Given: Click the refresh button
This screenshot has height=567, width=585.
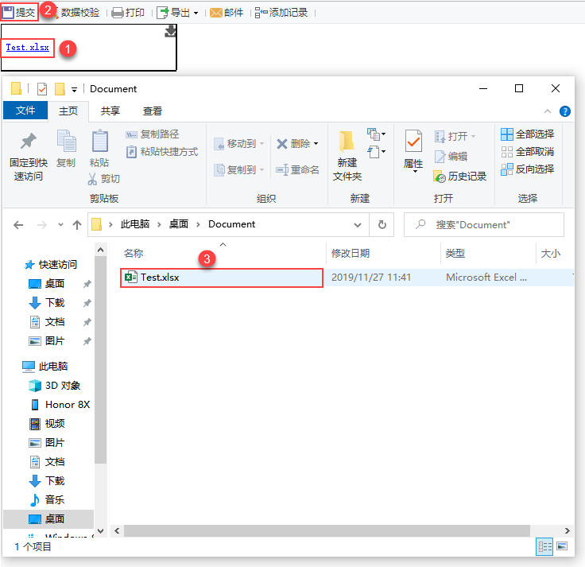Looking at the screenshot, I should [x=382, y=225].
